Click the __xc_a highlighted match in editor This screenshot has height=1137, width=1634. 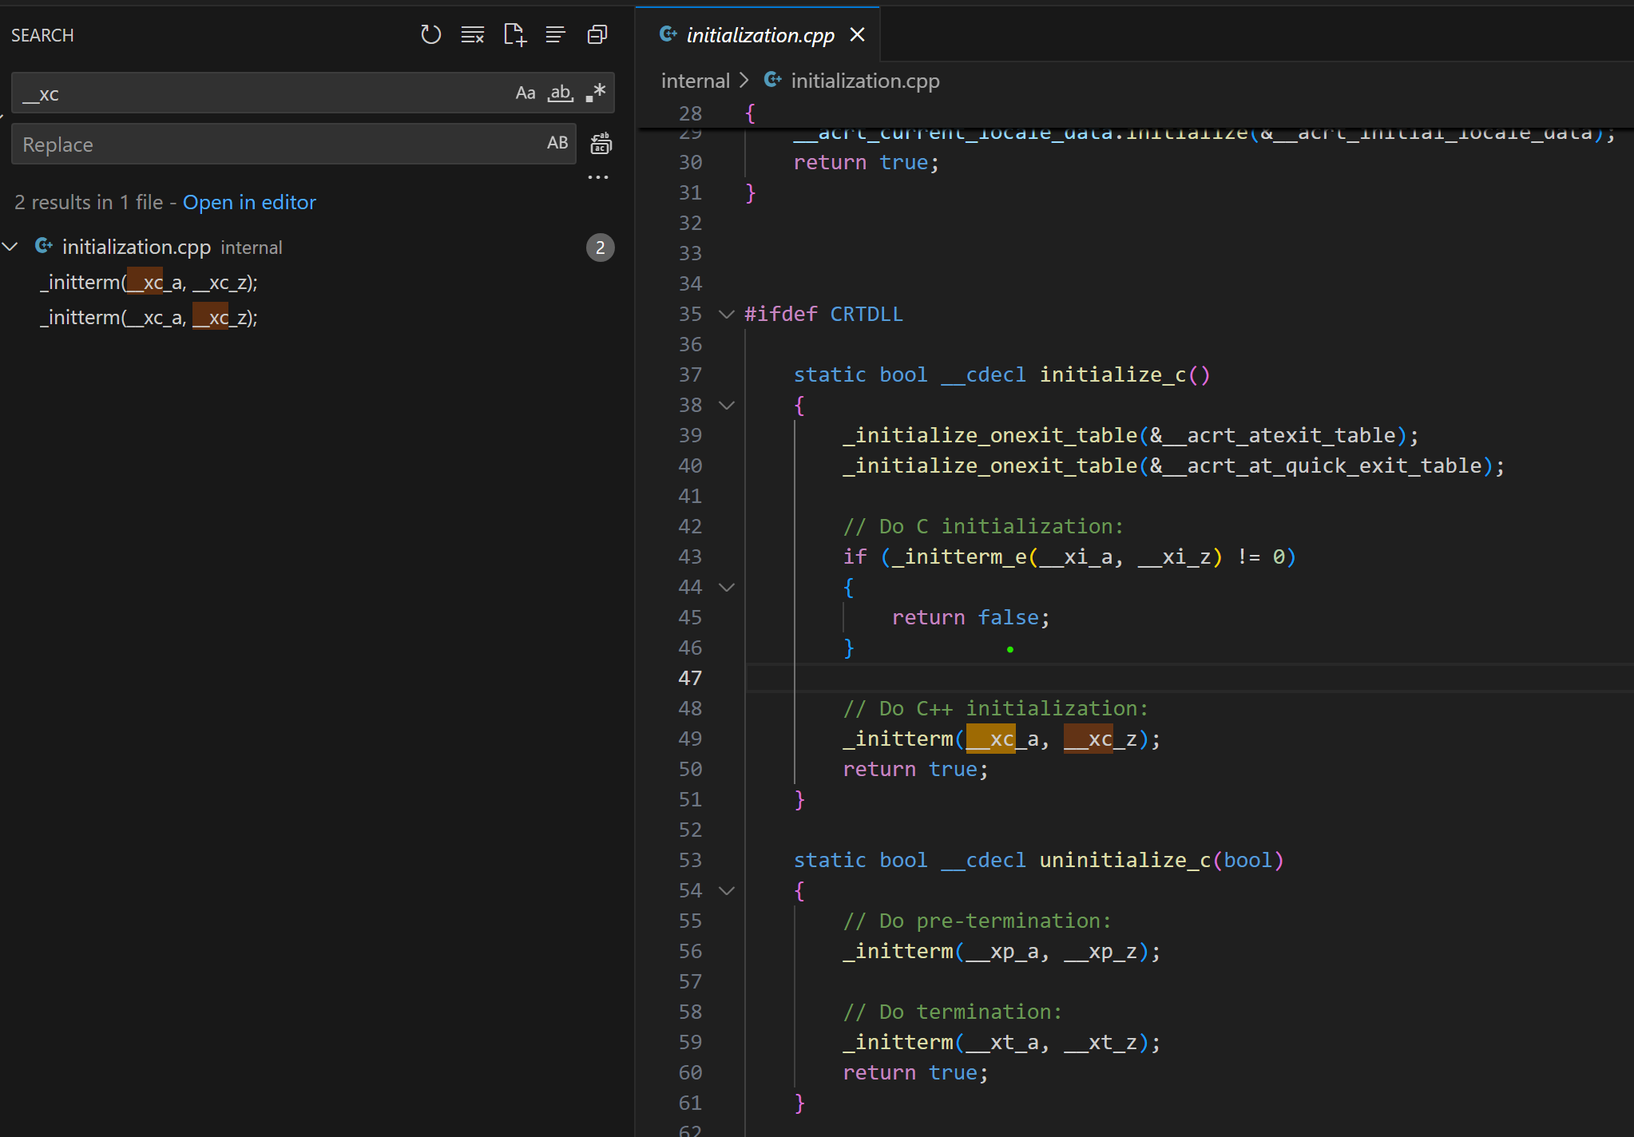click(990, 739)
